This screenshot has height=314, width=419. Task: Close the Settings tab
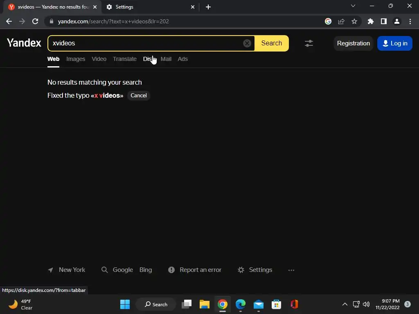click(193, 7)
